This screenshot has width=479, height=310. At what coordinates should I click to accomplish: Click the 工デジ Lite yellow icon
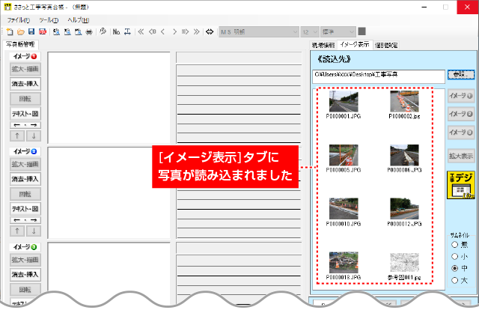[x=461, y=185]
